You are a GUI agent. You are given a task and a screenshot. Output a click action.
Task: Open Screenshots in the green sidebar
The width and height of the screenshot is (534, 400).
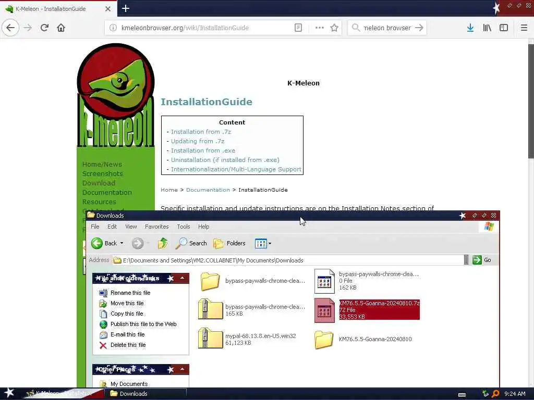tap(103, 174)
